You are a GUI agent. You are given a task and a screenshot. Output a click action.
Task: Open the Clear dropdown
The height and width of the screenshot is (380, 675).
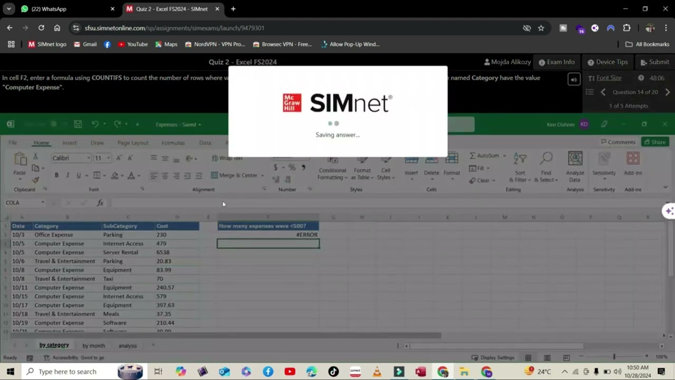tap(481, 180)
